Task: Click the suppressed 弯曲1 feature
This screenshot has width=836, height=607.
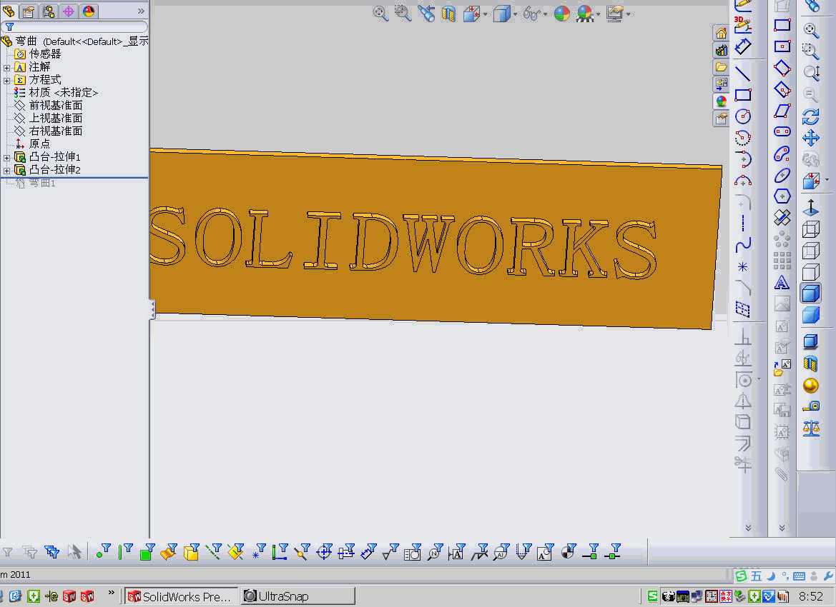Action: tap(41, 183)
